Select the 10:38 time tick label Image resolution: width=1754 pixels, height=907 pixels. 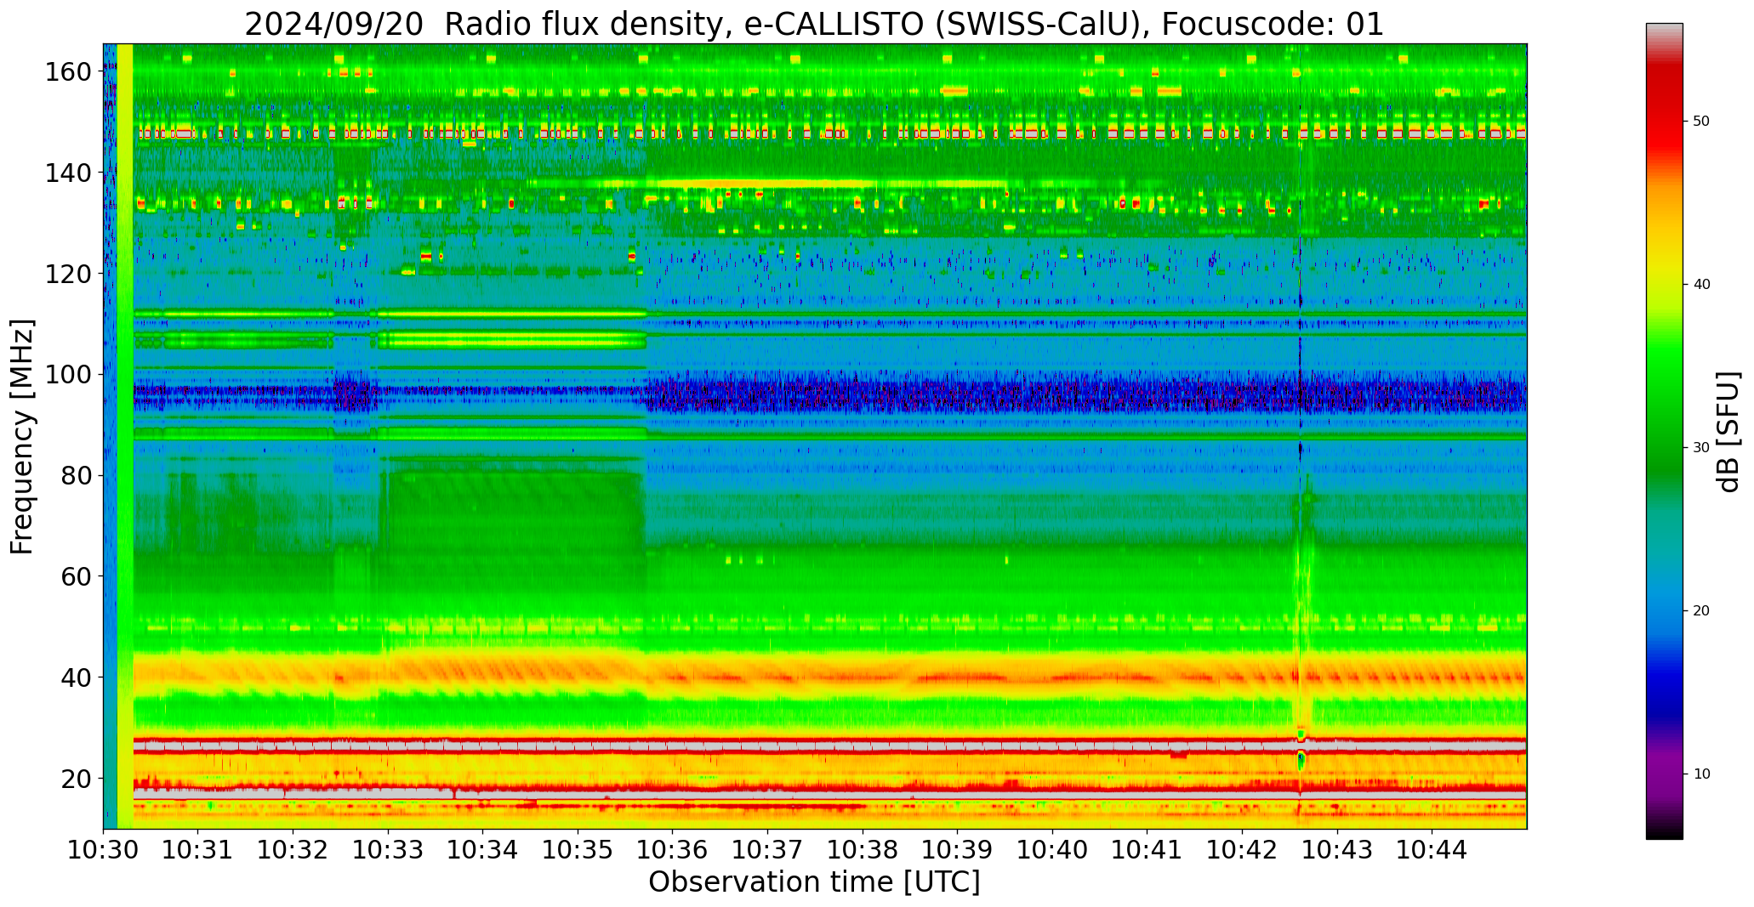tap(863, 849)
